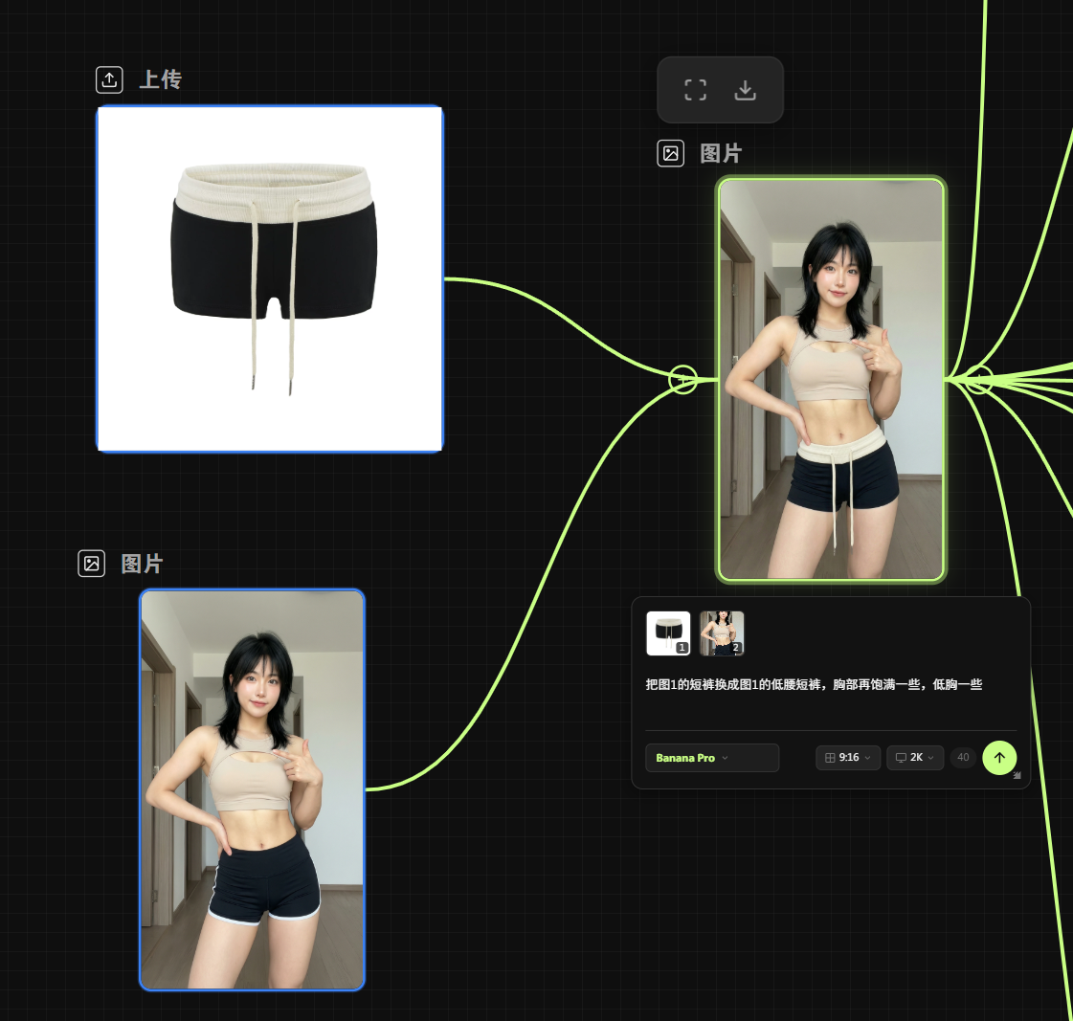Click the fullscreen expand icon in the floating toolbar

[x=696, y=90]
